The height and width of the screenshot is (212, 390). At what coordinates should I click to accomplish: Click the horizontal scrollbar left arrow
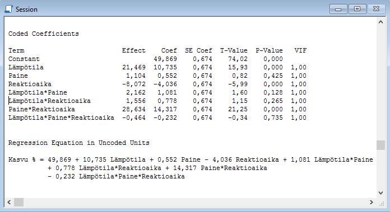(x=9, y=202)
